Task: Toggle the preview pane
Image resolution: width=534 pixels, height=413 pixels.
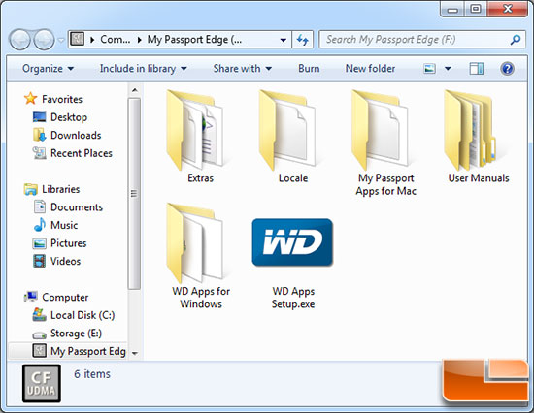Action: 477,69
